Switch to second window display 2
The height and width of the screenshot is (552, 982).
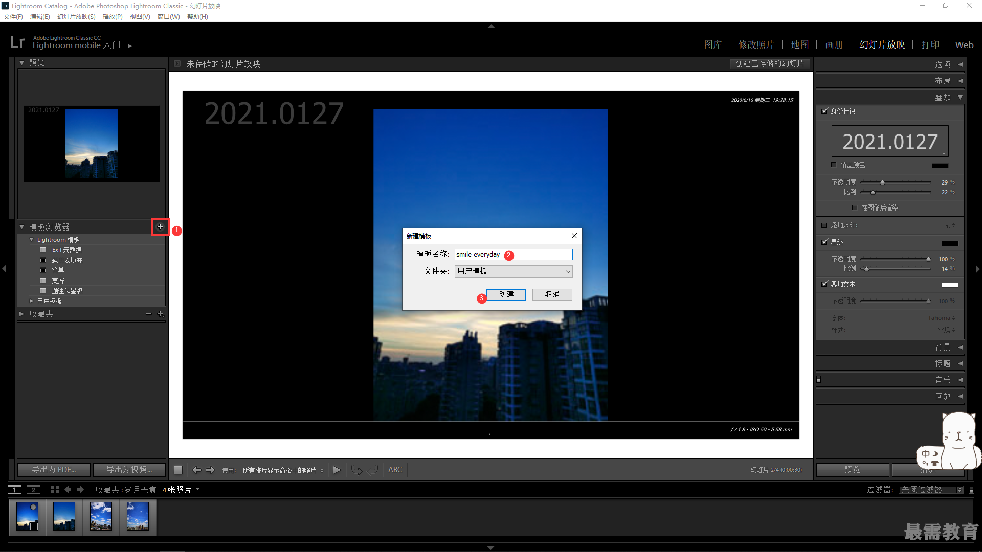[33, 490]
